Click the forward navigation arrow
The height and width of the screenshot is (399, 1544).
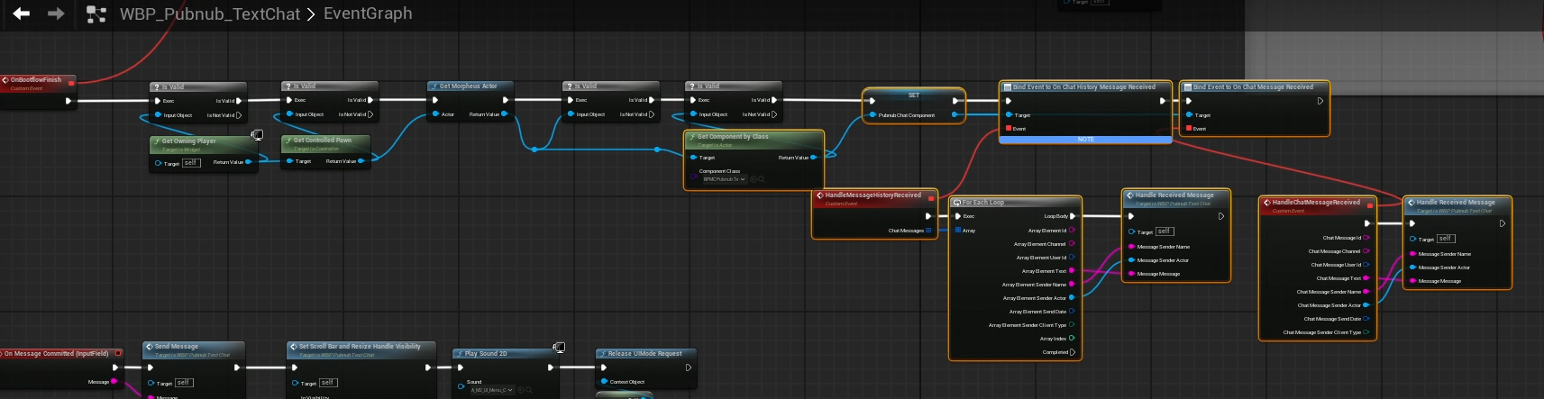coord(56,14)
